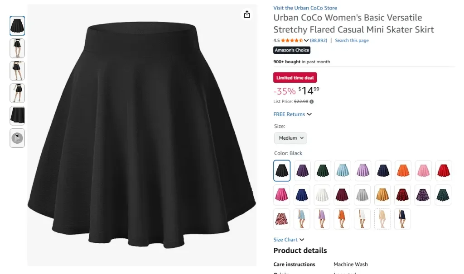
Task: Visit the Urban CoCo Store
Action: 305,8
